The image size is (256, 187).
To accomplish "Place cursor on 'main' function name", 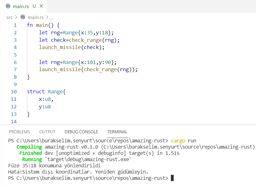I will tap(42, 25).
